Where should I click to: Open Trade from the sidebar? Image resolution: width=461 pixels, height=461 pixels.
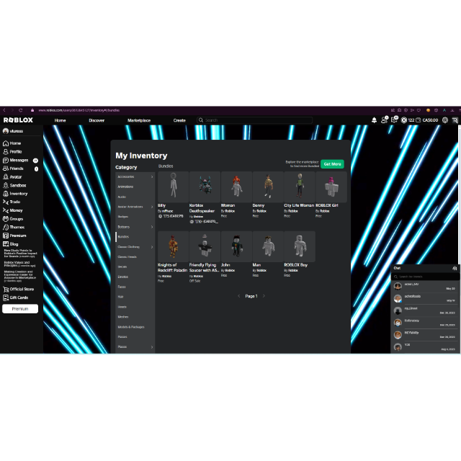coord(6,202)
